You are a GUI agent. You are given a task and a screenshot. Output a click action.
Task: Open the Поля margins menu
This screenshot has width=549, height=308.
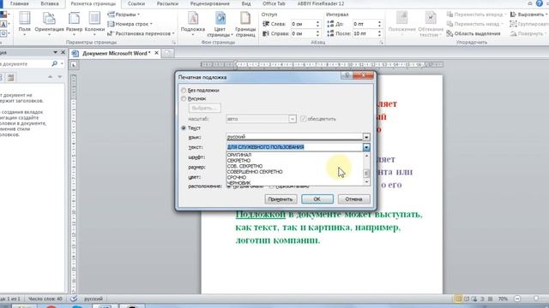(24, 23)
